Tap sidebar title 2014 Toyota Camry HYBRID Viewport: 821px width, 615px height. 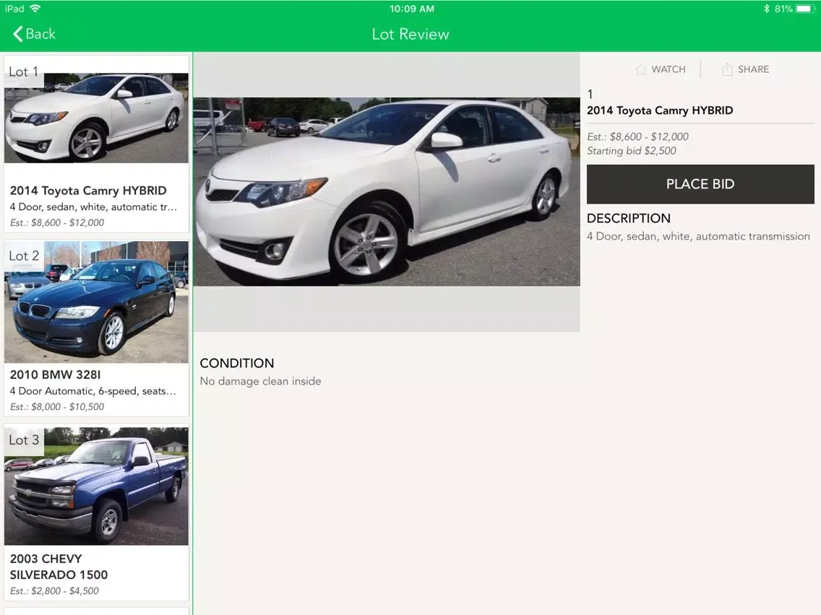(88, 191)
